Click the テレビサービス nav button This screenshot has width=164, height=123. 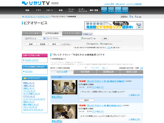pyautogui.click(x=111, y=10)
